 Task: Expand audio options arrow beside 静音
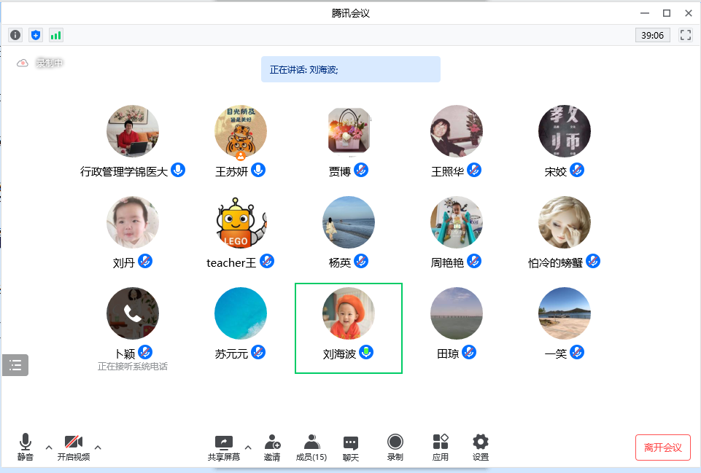point(49,447)
